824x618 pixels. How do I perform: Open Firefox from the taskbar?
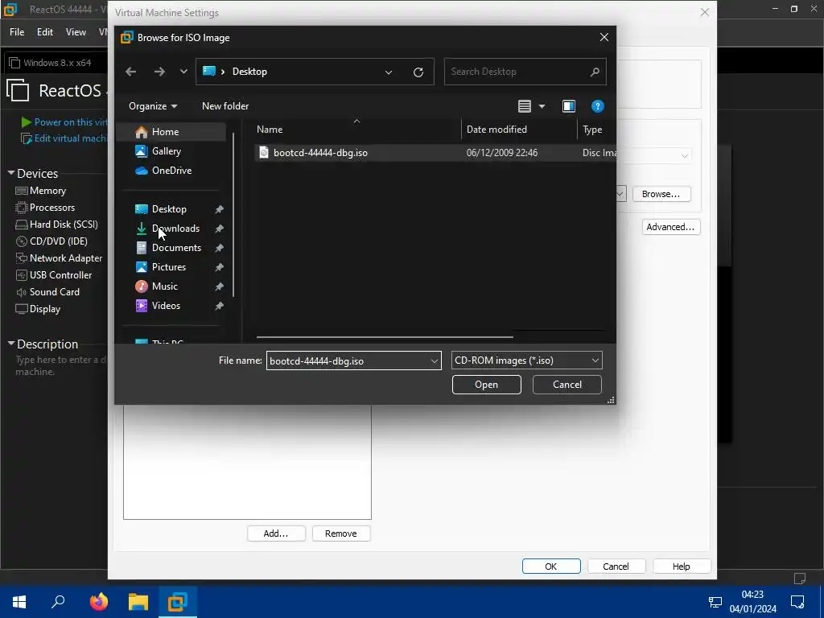coord(98,602)
